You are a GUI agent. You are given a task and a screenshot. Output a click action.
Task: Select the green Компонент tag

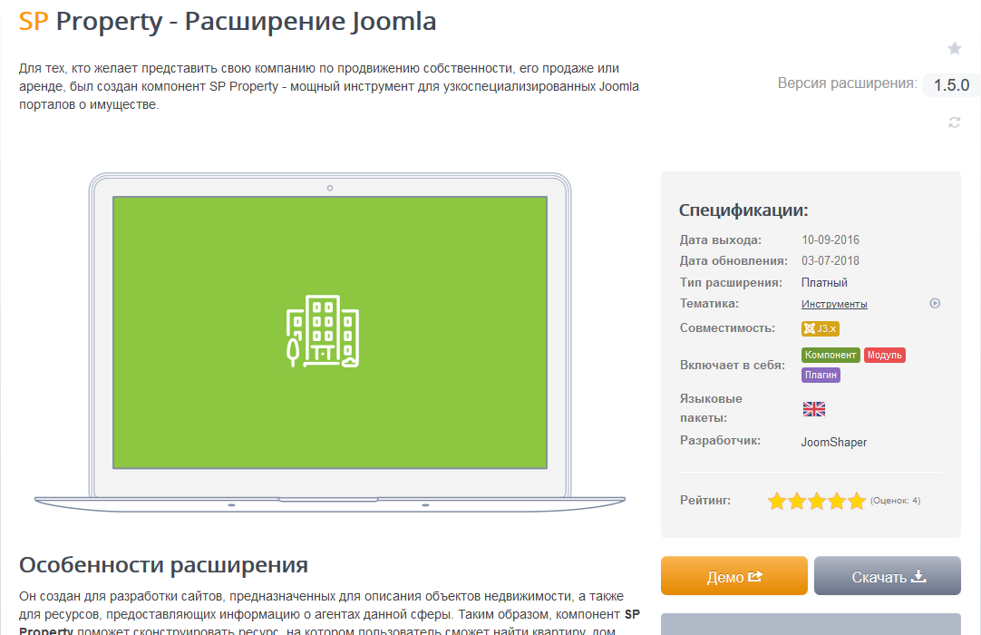(830, 355)
